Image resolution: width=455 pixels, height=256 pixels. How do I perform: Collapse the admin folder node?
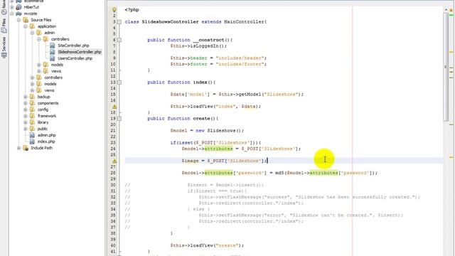pos(32,33)
